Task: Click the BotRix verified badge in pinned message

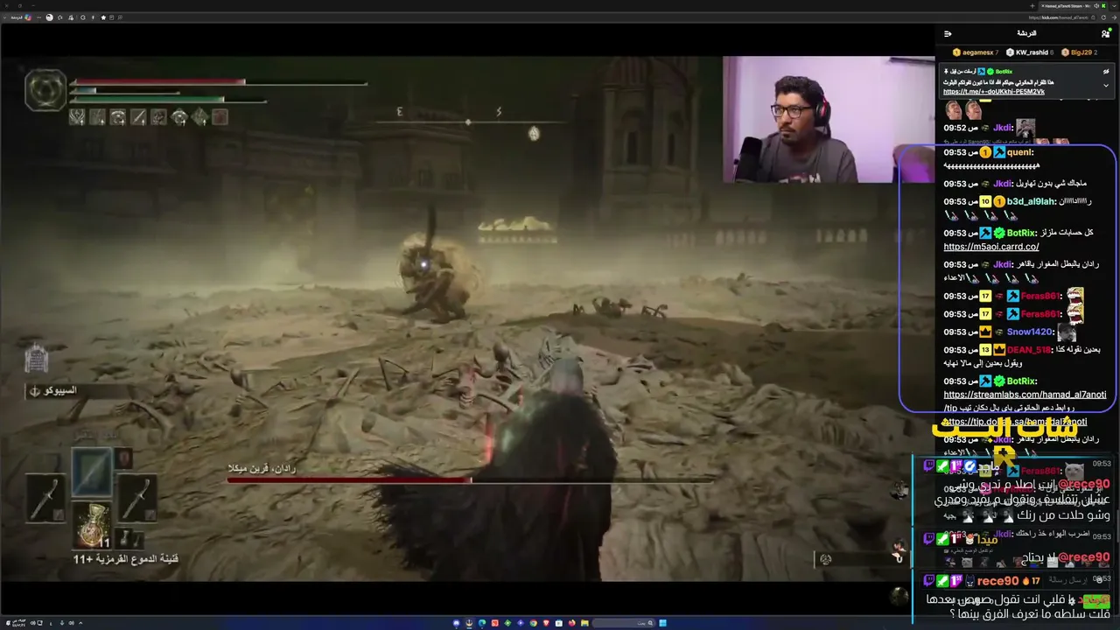Action: 990,71
